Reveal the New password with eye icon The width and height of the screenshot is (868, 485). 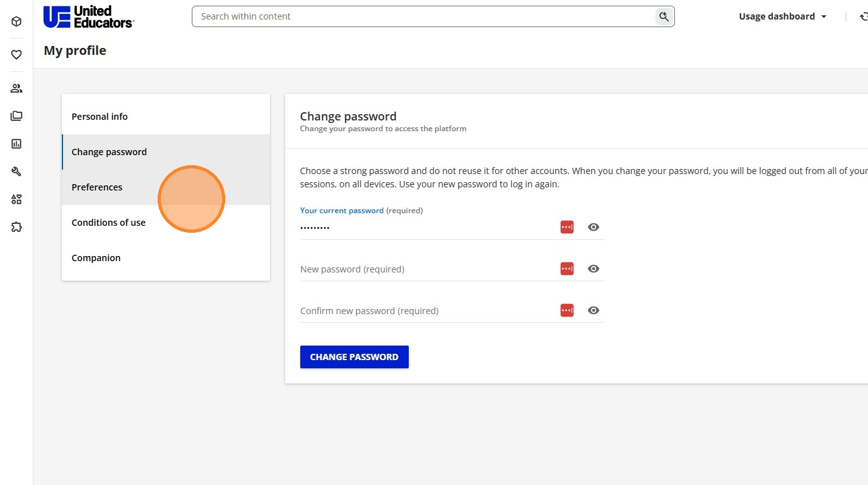pos(594,269)
